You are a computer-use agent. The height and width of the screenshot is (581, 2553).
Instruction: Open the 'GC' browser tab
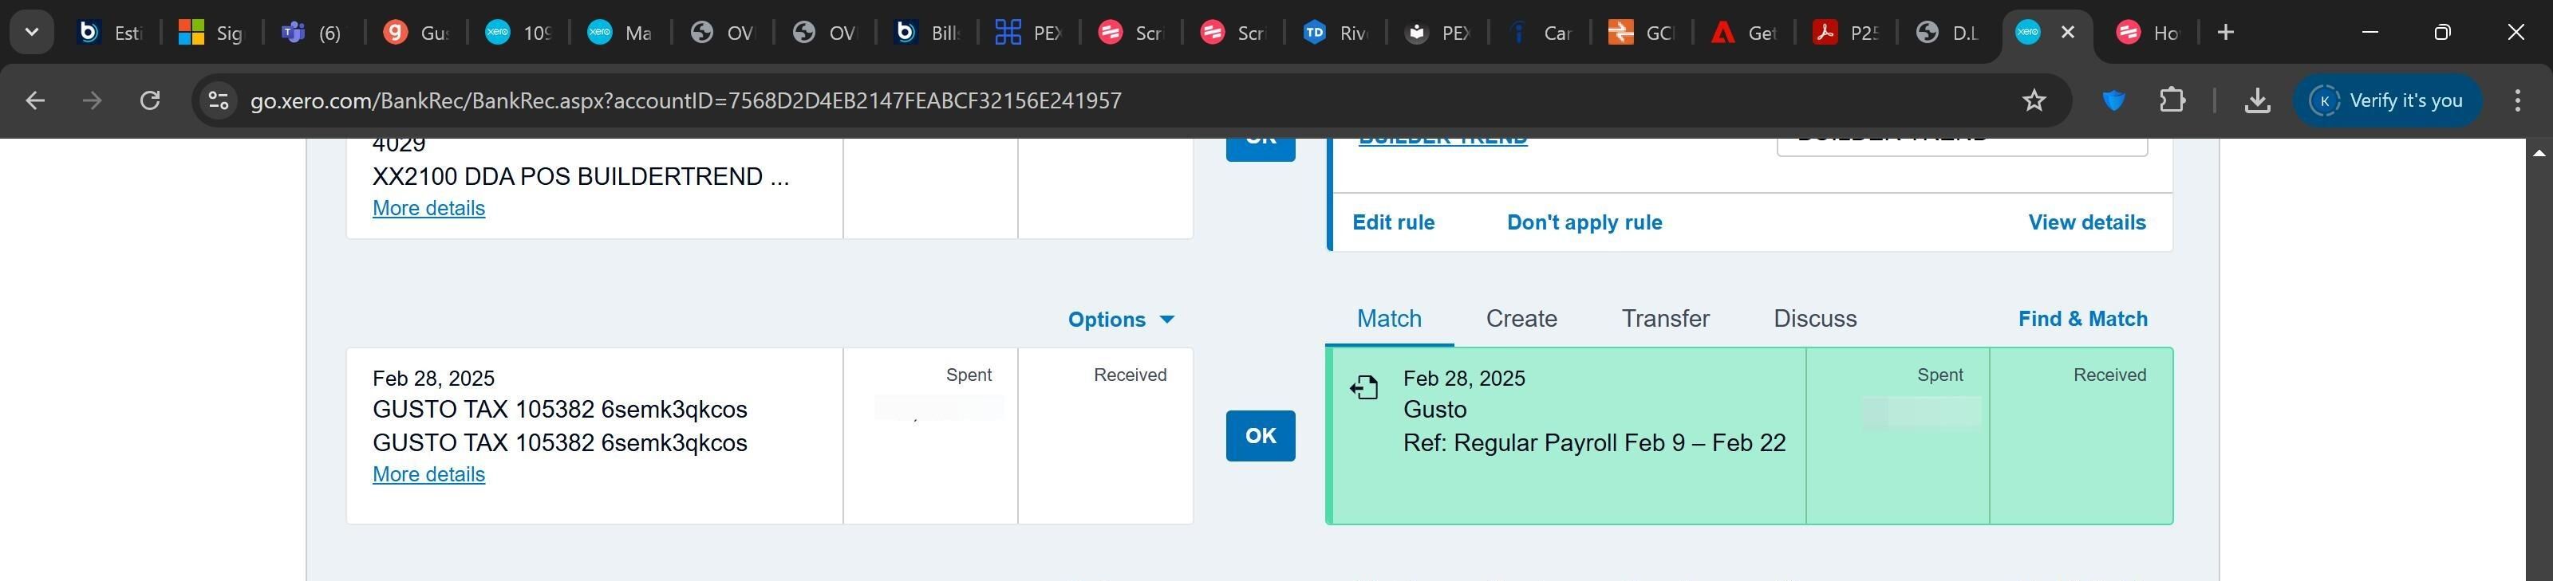click(1640, 33)
